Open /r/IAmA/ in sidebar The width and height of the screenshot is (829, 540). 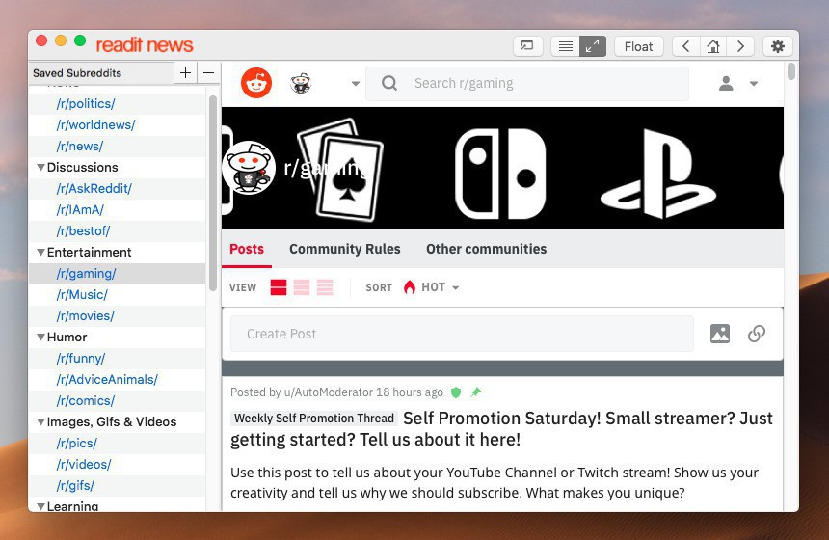80,210
